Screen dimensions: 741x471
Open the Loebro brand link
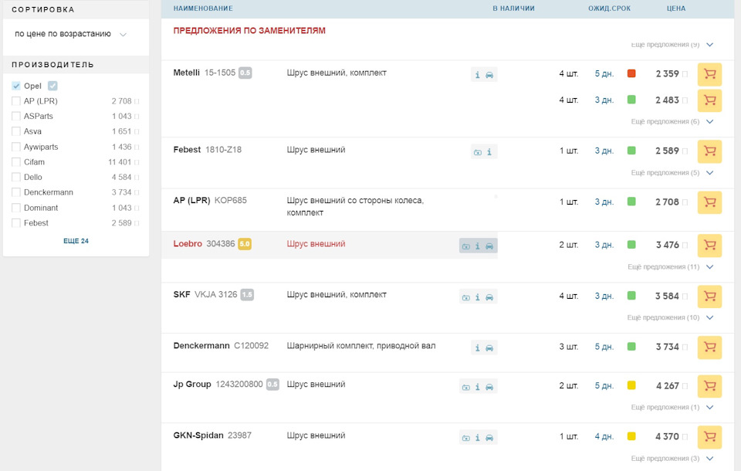click(188, 244)
